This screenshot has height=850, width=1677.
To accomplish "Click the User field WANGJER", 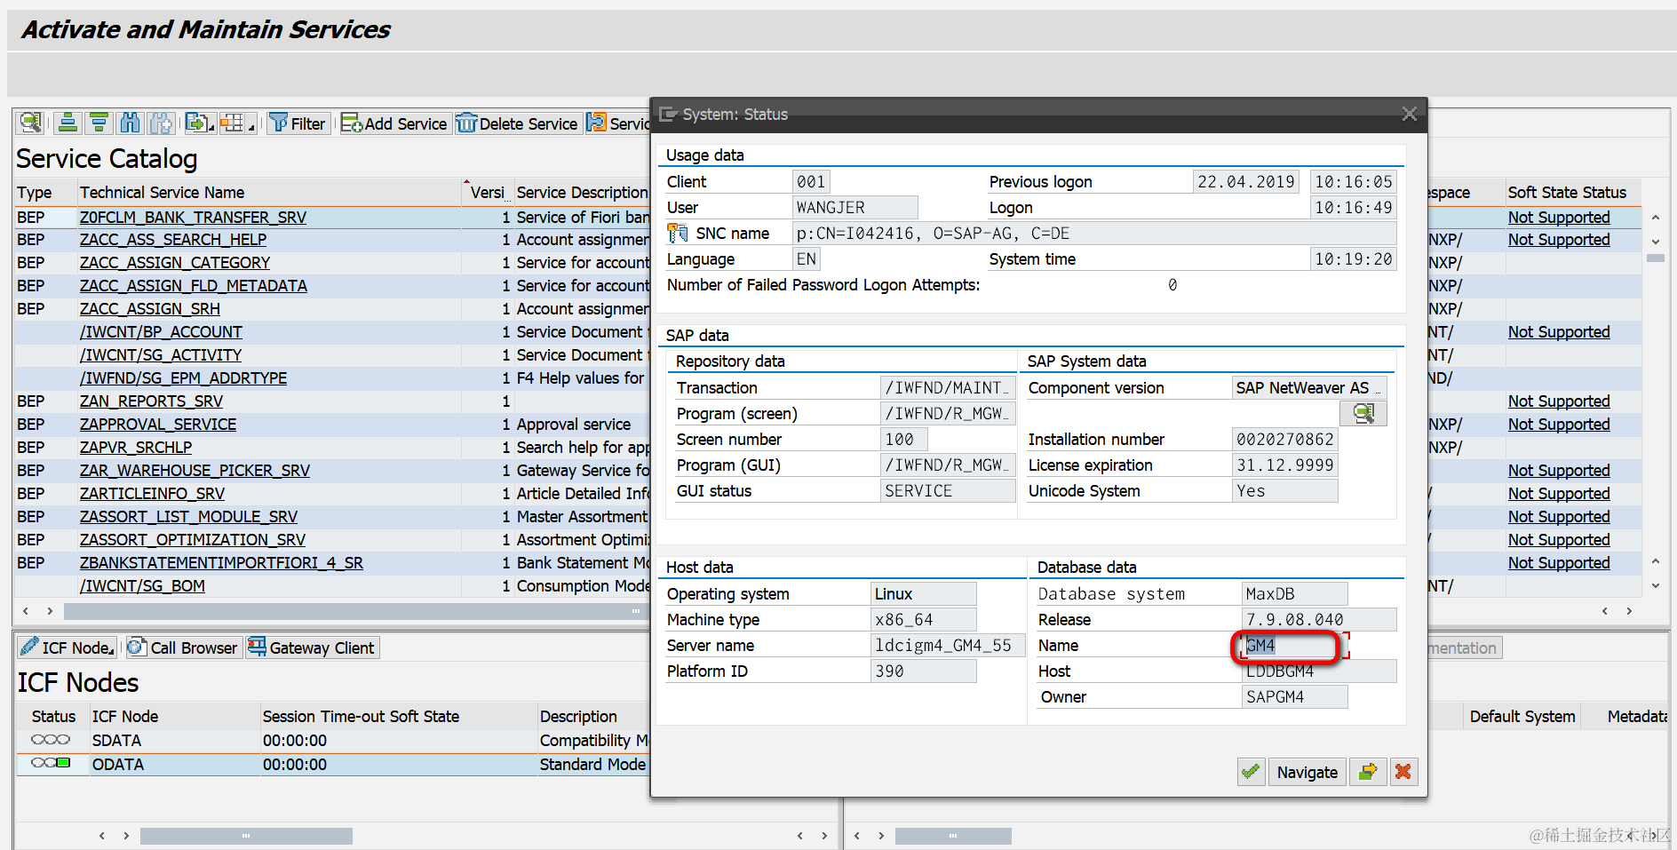I will [x=854, y=208].
